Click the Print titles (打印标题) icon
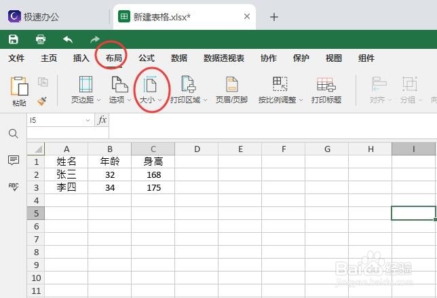 click(x=326, y=84)
